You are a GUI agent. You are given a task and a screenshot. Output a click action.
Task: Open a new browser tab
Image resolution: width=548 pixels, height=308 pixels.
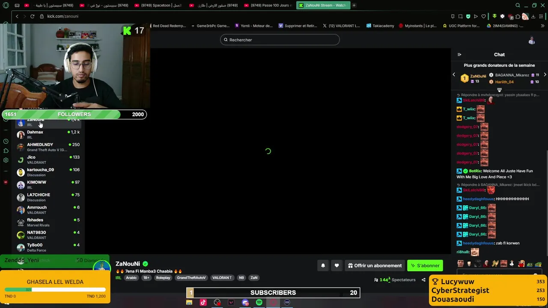tap(354, 5)
